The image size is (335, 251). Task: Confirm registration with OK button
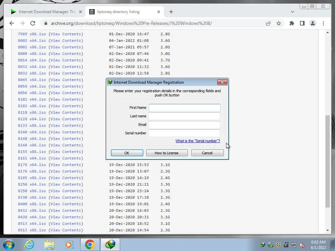(127, 153)
